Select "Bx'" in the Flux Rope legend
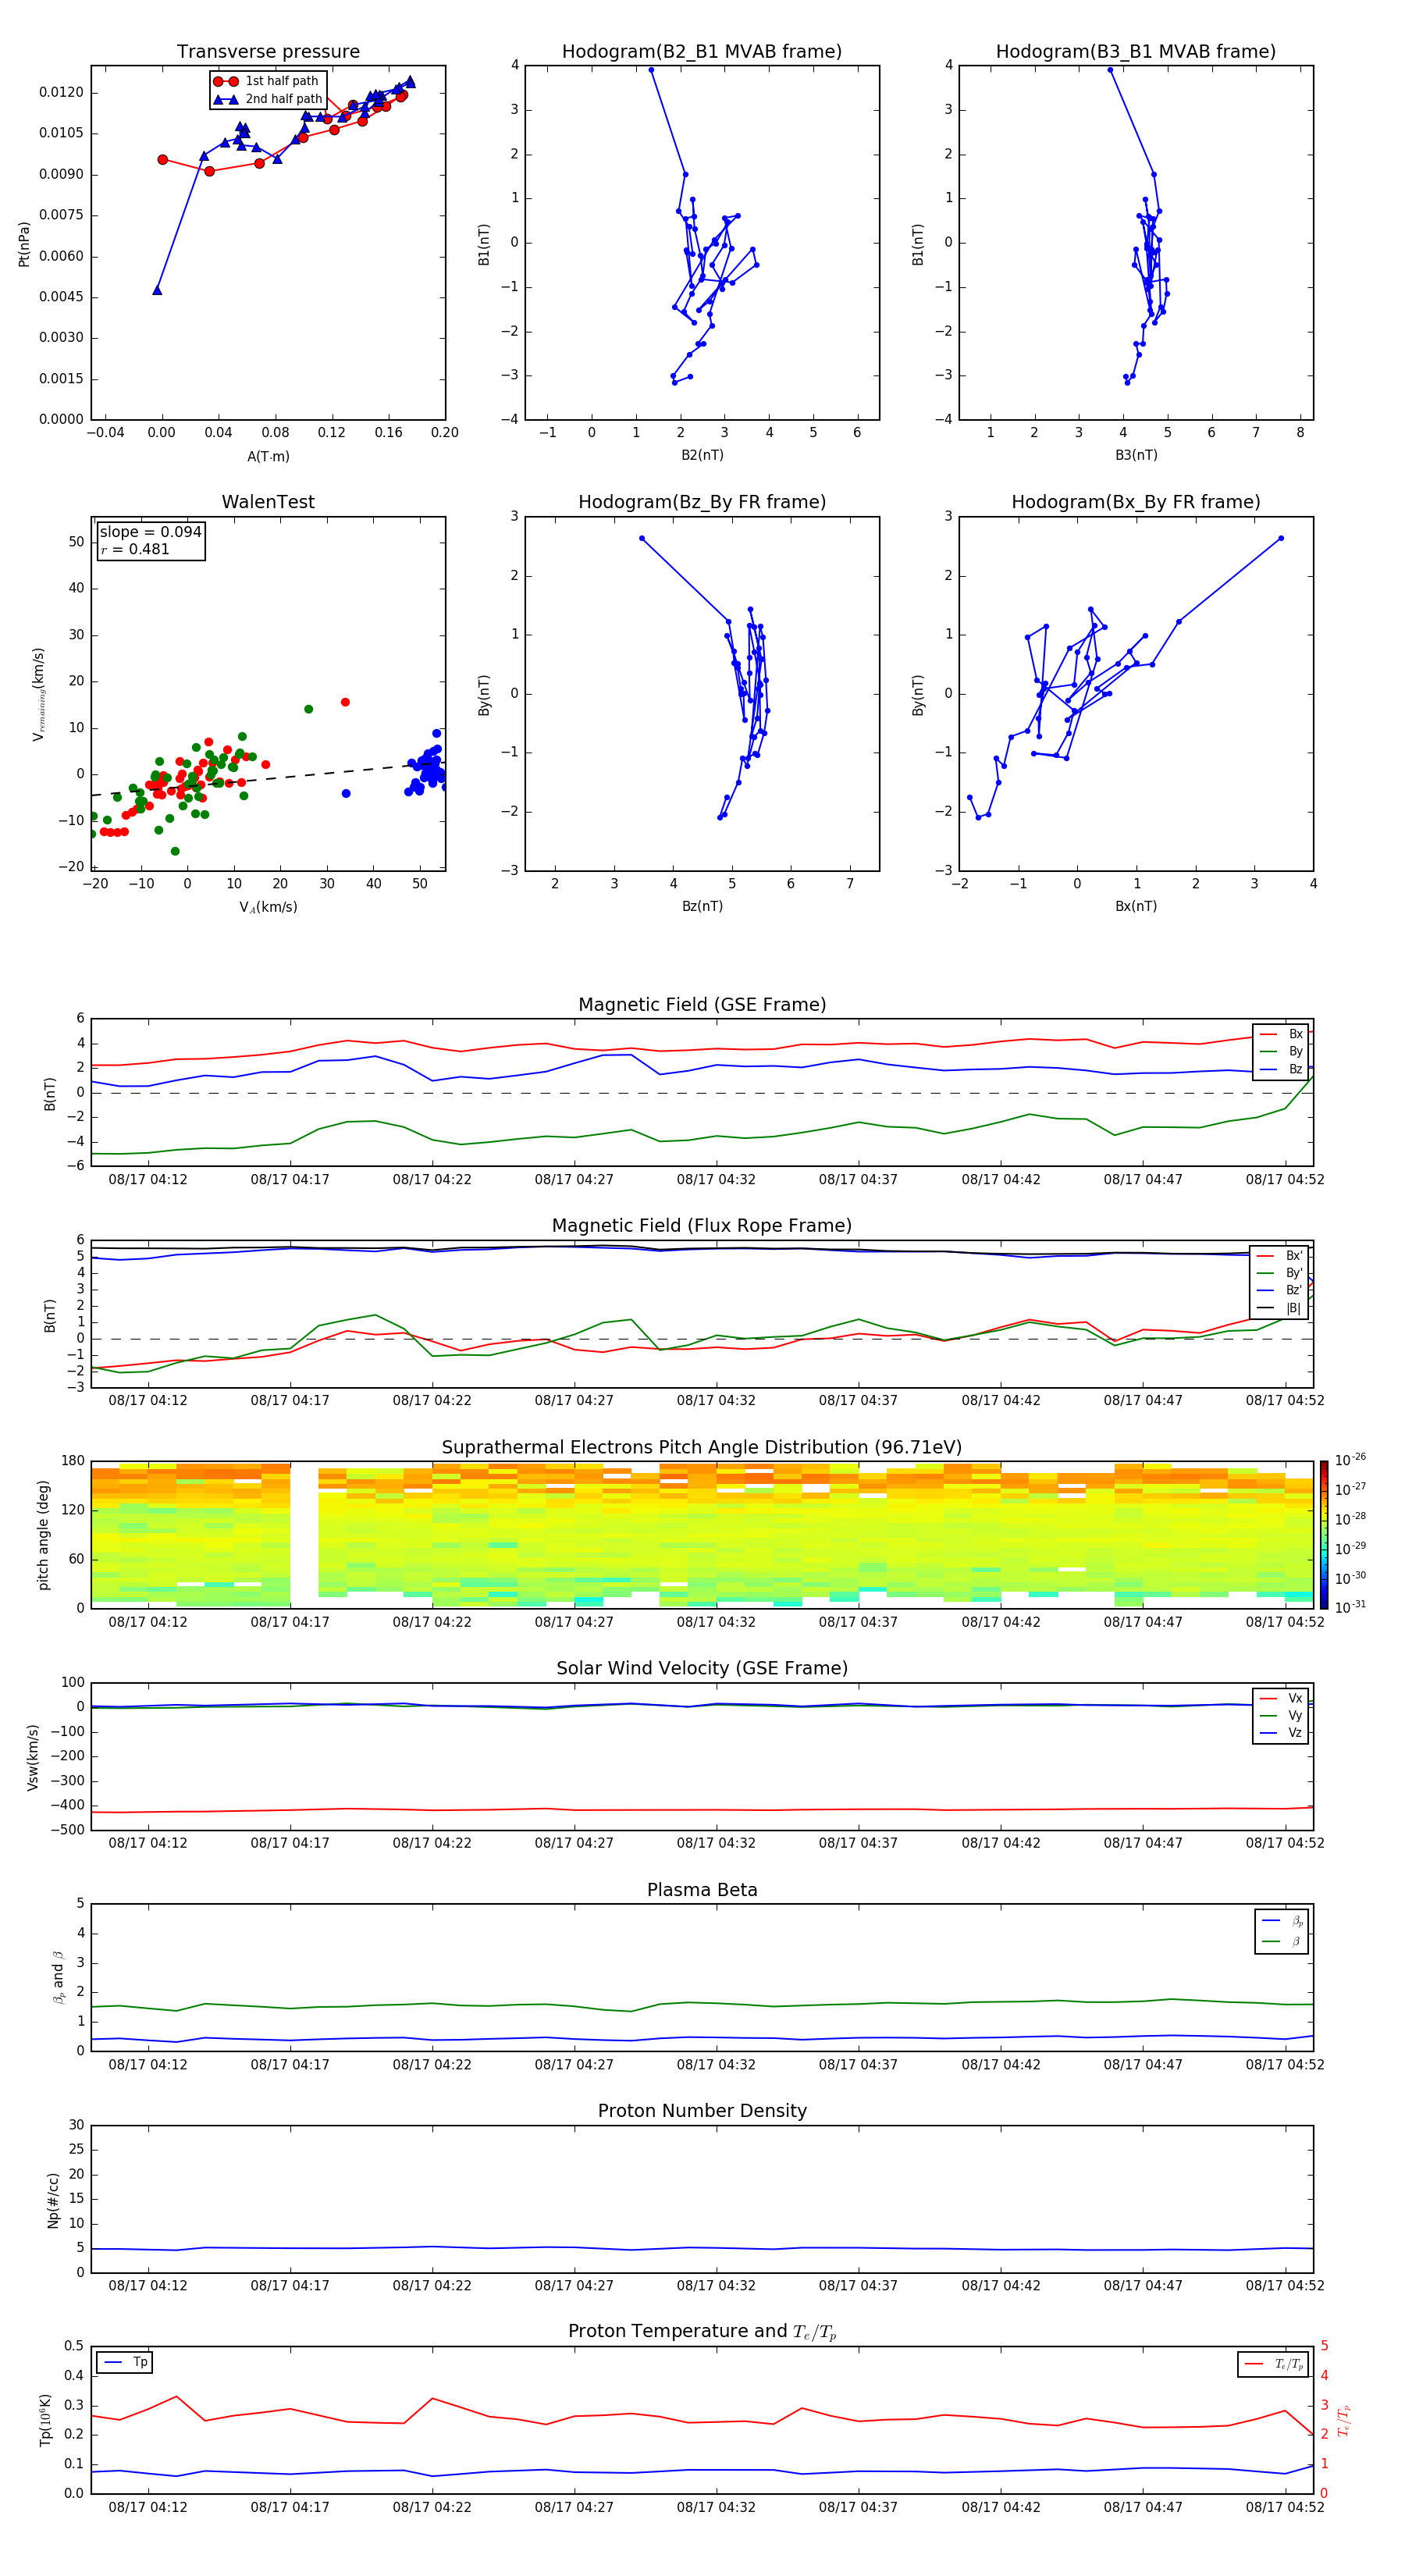1405x2576 pixels. pyautogui.click(x=1280, y=1256)
